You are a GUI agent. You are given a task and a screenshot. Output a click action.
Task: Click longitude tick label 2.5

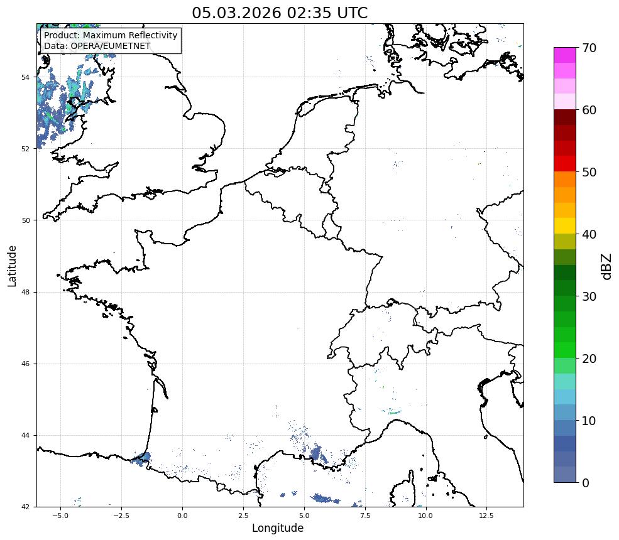(x=243, y=516)
